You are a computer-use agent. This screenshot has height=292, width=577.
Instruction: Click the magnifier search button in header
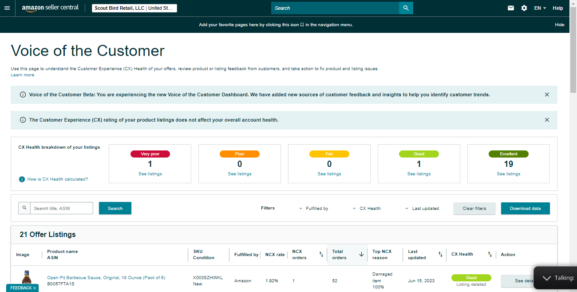coord(406,8)
